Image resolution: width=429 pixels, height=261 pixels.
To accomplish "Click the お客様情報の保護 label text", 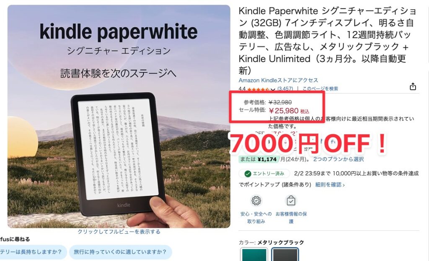I will [x=291, y=218].
